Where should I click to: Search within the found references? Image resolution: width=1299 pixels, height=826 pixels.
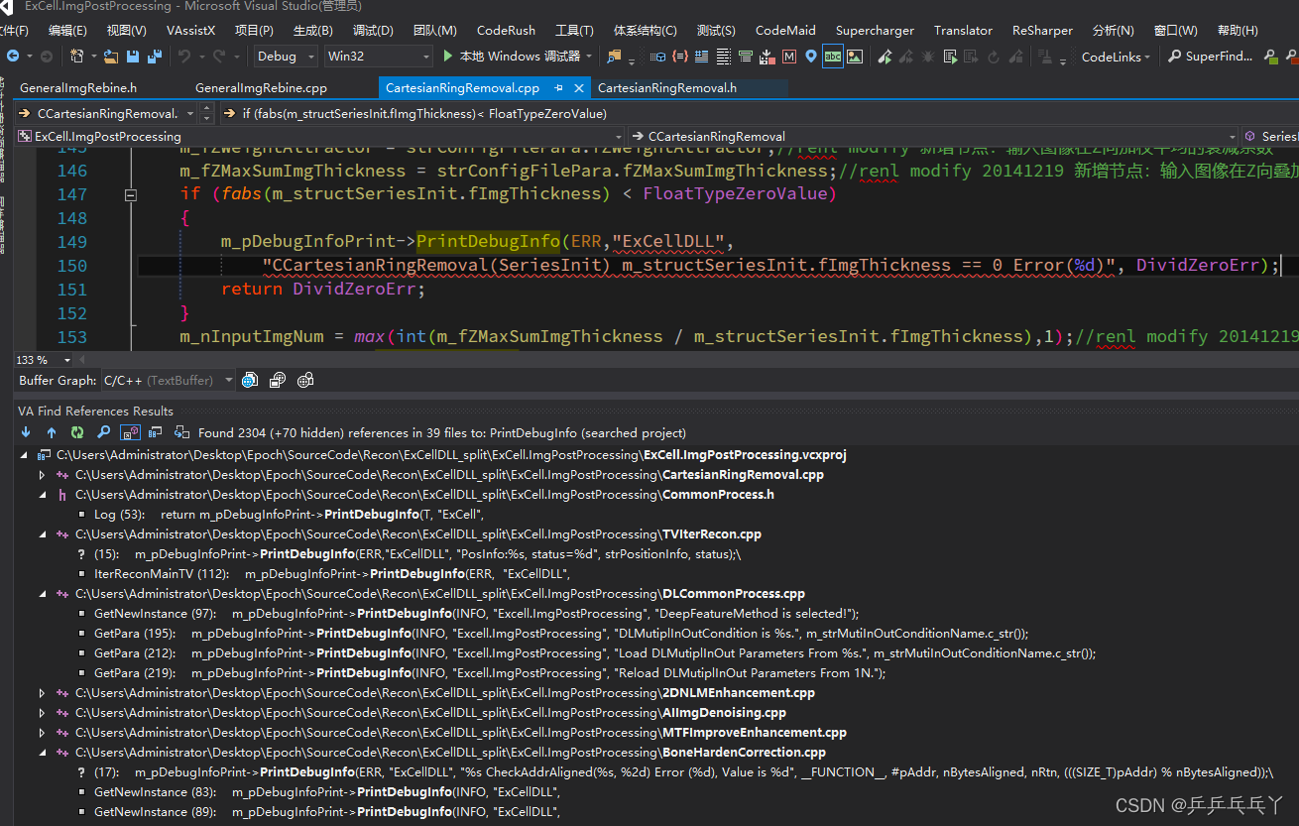(103, 432)
